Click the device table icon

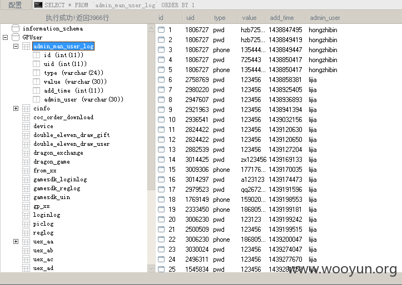coord(26,126)
